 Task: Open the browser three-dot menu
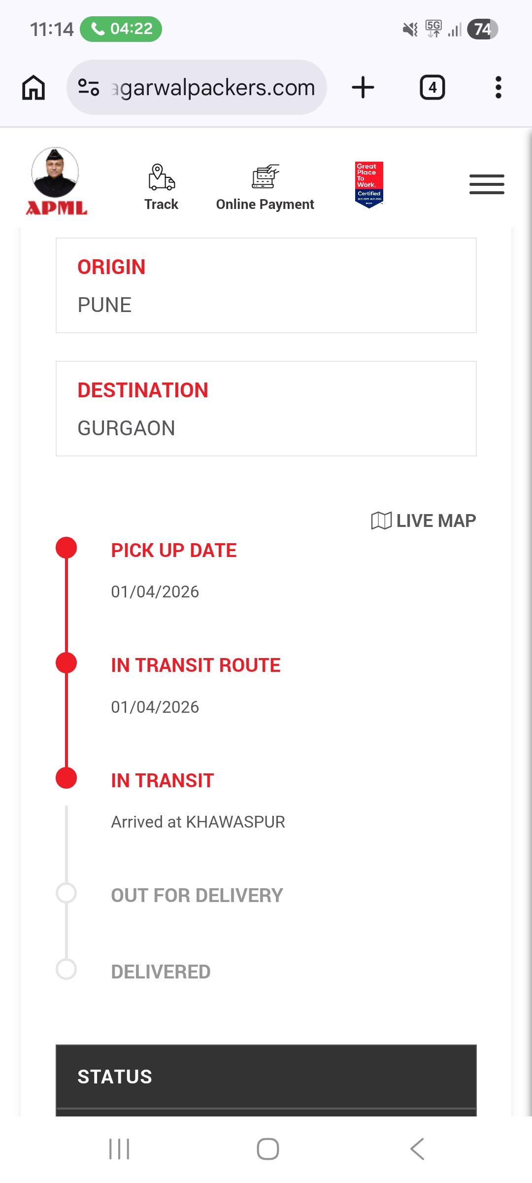point(498,88)
